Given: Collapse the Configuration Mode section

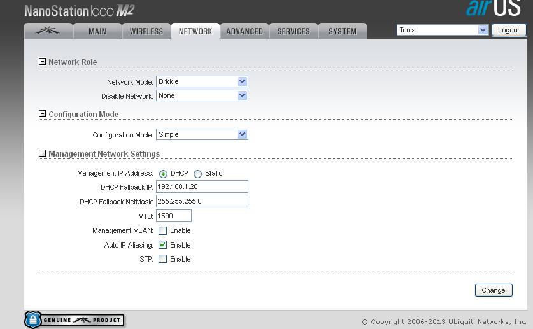Looking at the screenshot, I should [42, 114].
